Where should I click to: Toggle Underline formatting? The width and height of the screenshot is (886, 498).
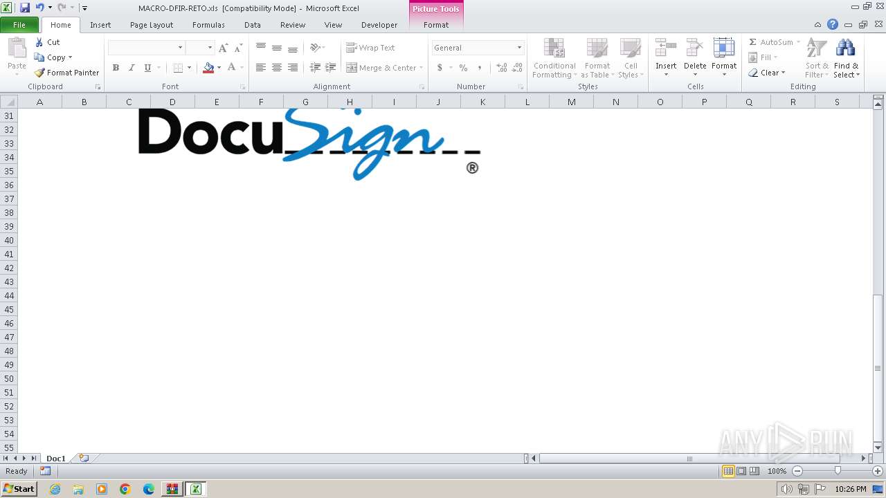click(147, 68)
